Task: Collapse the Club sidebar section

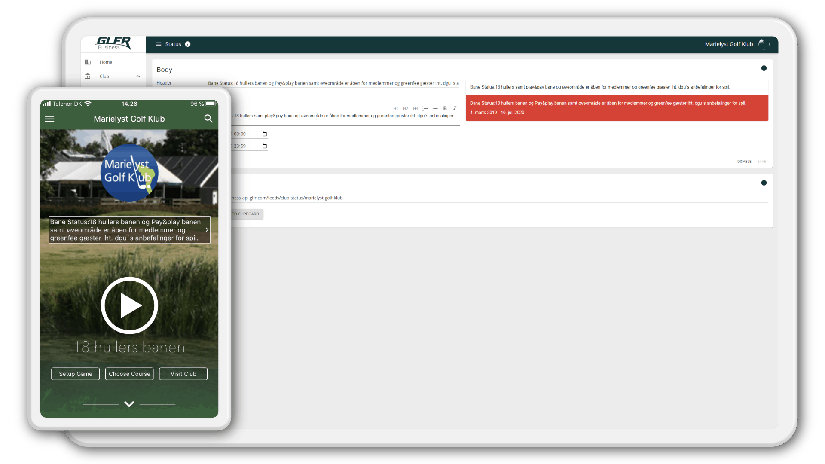Action: 138,76
